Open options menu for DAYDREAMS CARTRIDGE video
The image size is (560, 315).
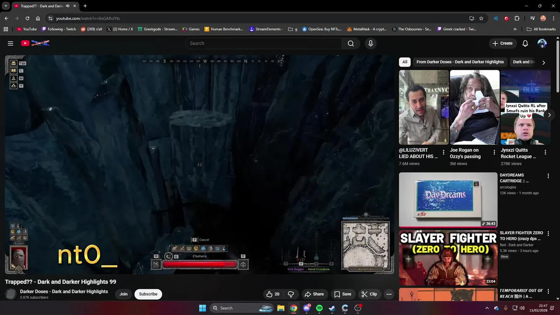548,176
